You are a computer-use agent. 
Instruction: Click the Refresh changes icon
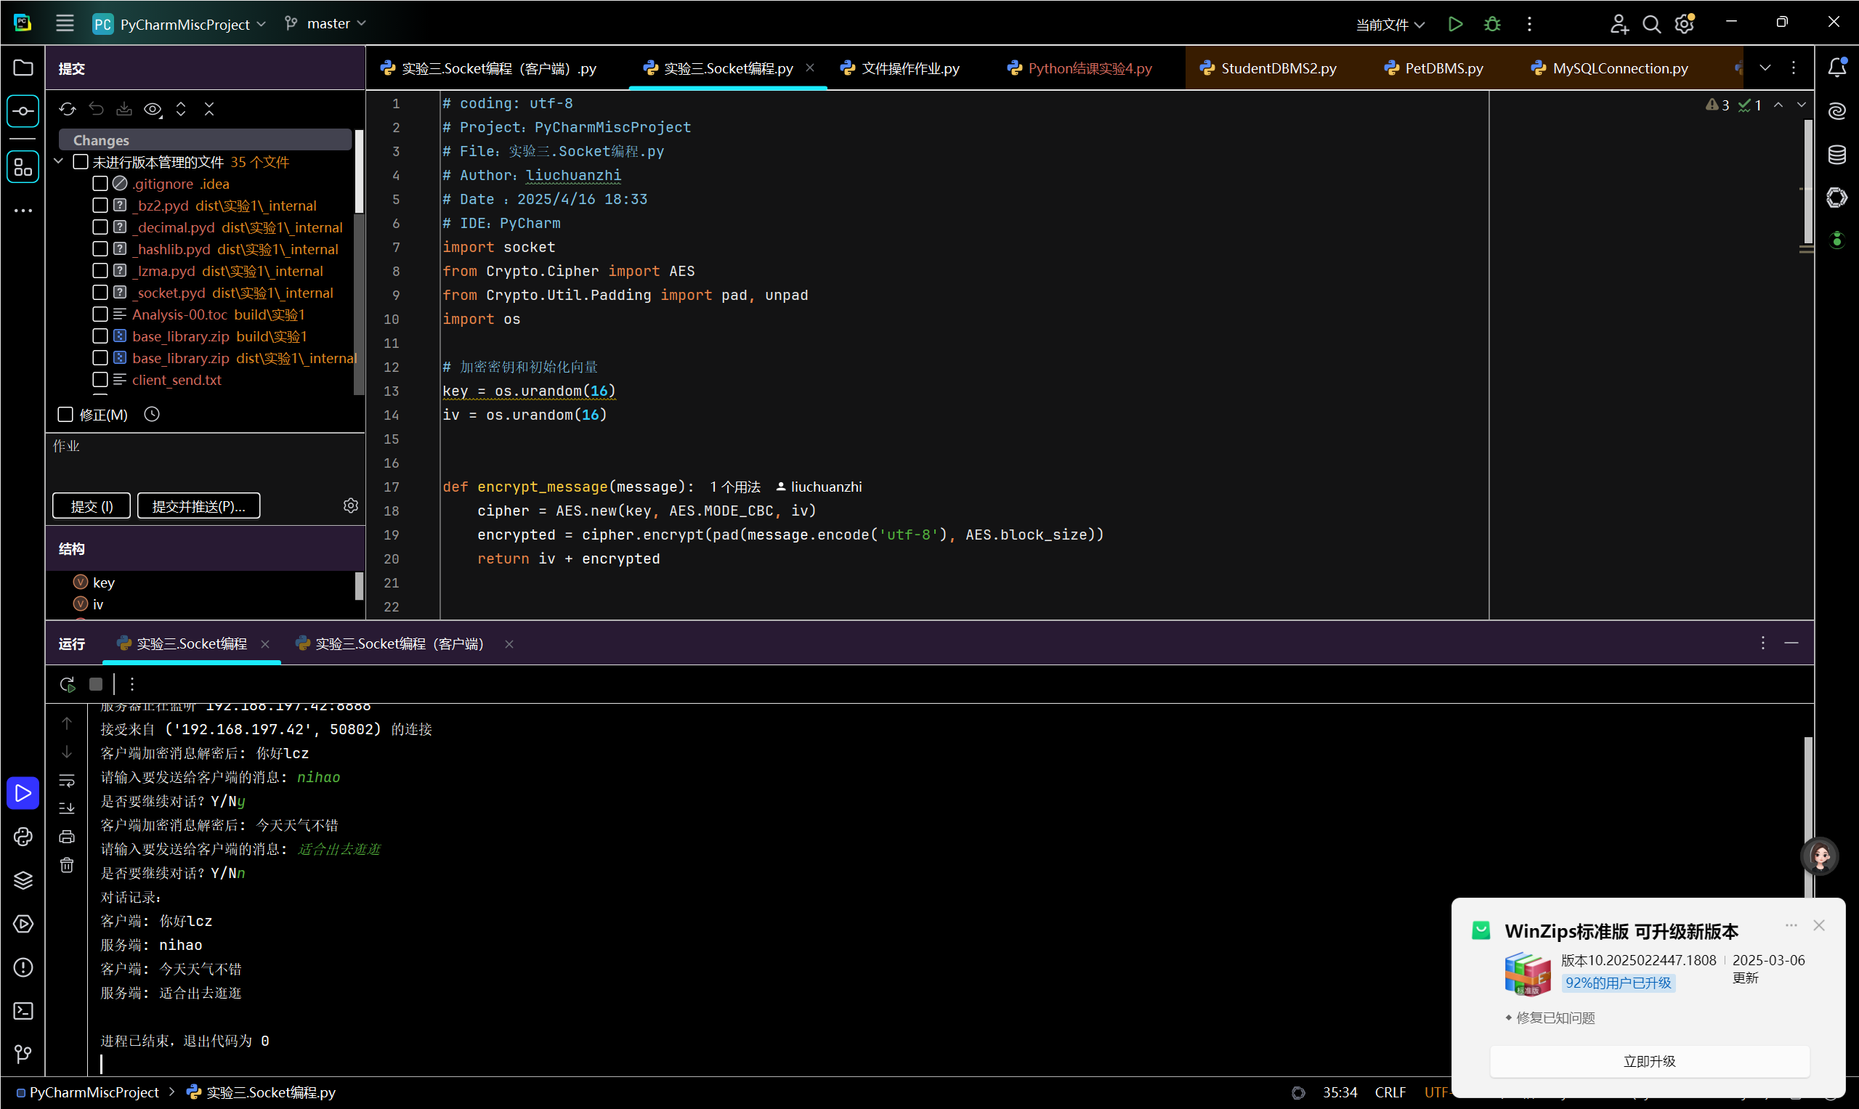point(68,110)
